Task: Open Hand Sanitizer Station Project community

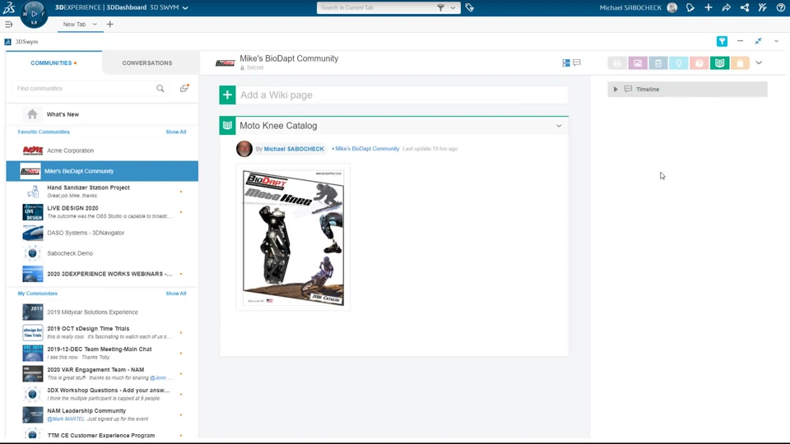Action: click(x=102, y=192)
